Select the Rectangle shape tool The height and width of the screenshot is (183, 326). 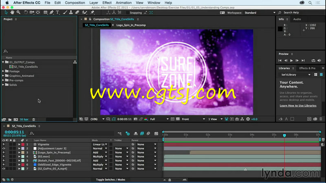point(45,13)
